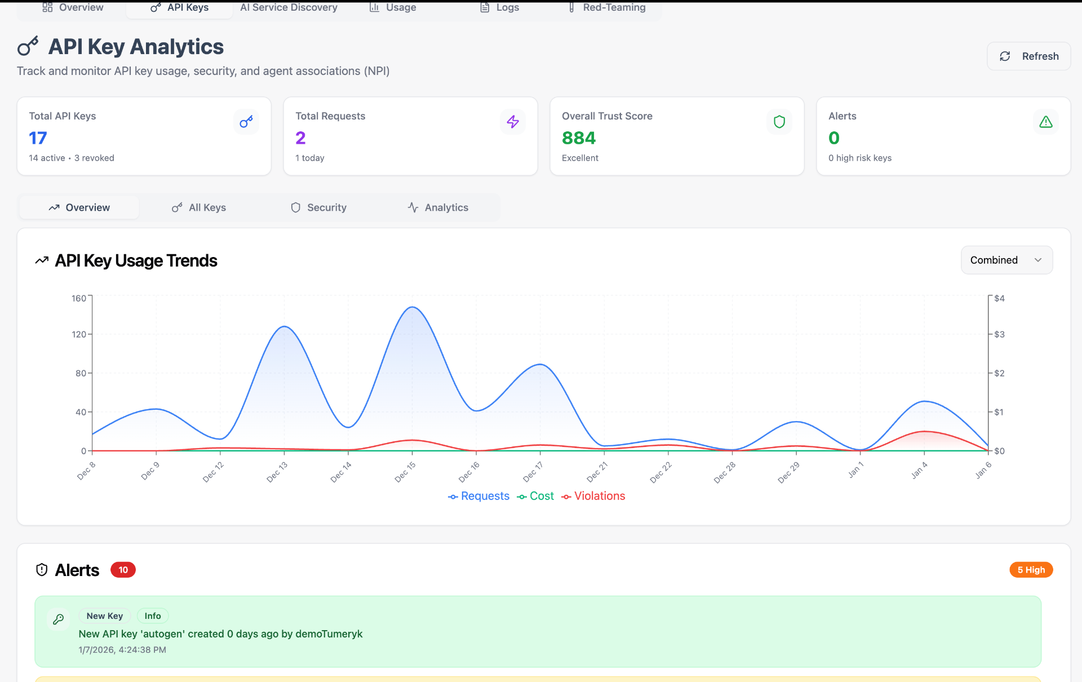Image resolution: width=1082 pixels, height=682 pixels.
Task: Click the alert timestamp 1/7/2026, 4:24:38 PM
Action: pos(122,650)
